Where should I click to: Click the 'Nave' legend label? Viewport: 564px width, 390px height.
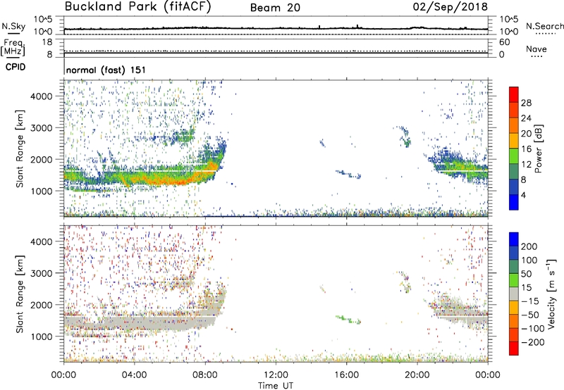(537, 49)
